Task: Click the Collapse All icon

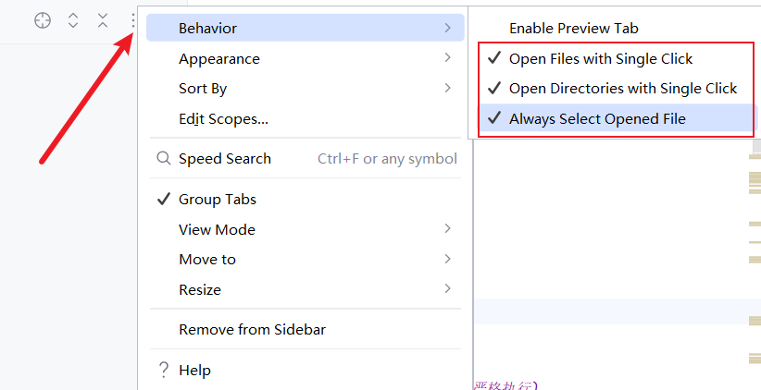Action: pyautogui.click(x=103, y=20)
